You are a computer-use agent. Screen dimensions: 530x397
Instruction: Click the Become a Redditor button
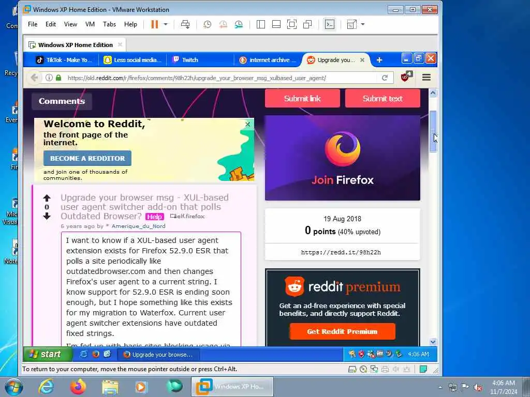pyautogui.click(x=87, y=158)
